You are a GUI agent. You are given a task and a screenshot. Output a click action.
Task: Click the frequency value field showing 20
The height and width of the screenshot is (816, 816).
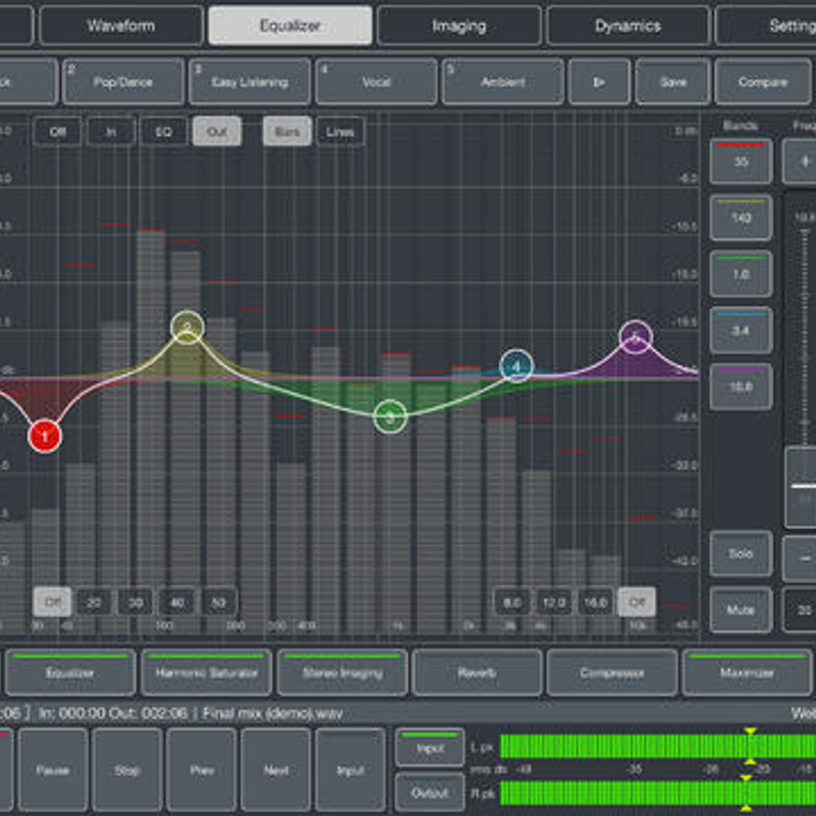coord(800,610)
